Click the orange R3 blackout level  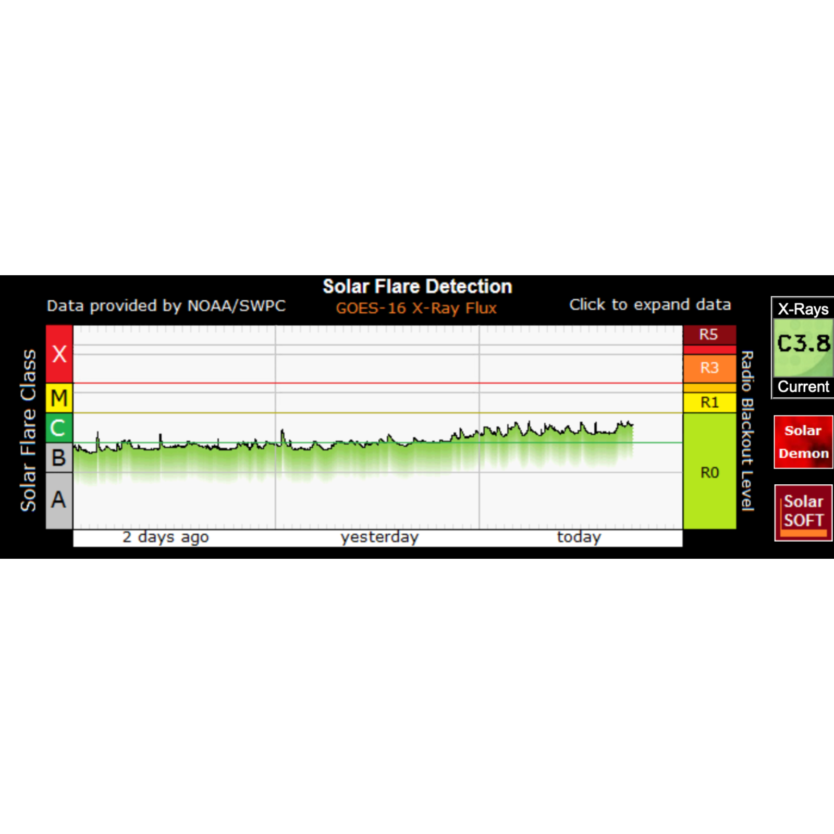(709, 368)
